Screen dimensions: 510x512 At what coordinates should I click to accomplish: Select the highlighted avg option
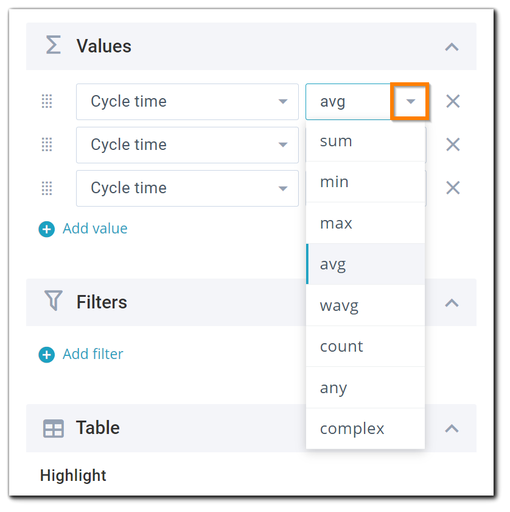[365, 264]
